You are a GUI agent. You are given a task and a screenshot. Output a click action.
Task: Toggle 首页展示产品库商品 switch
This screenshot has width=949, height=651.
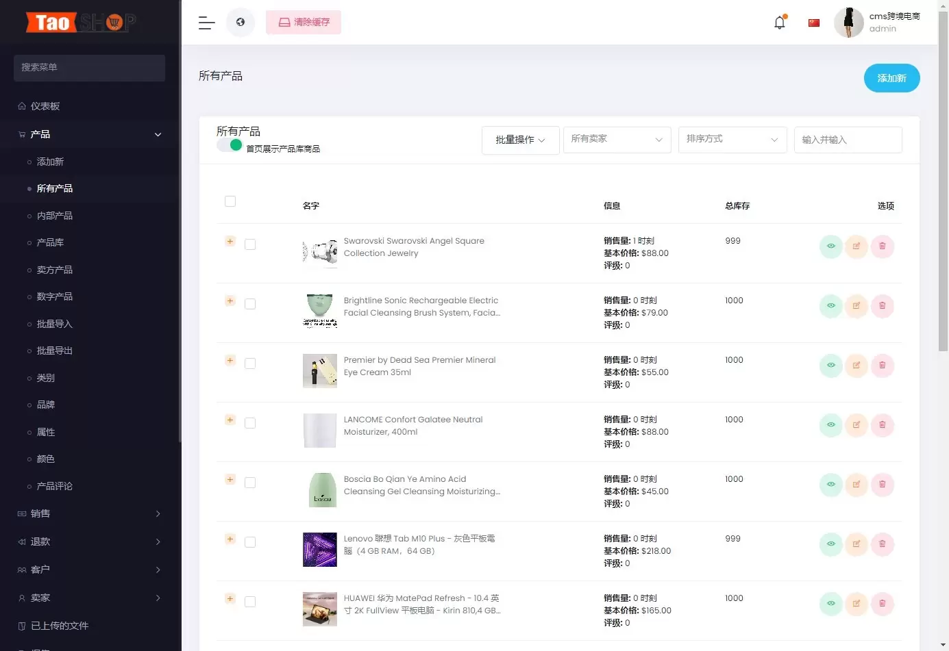[x=230, y=145]
